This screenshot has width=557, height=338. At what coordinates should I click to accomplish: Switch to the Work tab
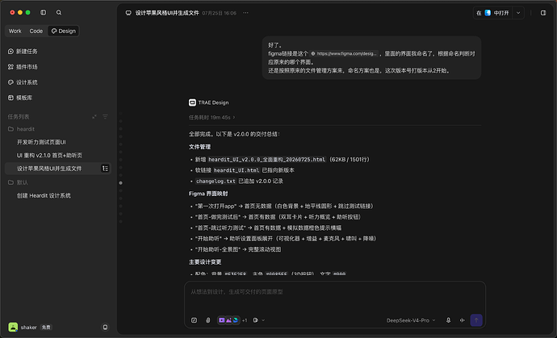click(15, 31)
